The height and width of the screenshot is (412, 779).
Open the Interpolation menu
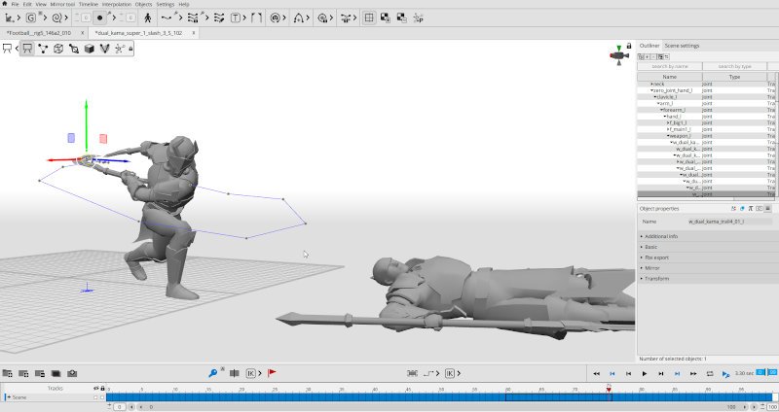(116, 5)
